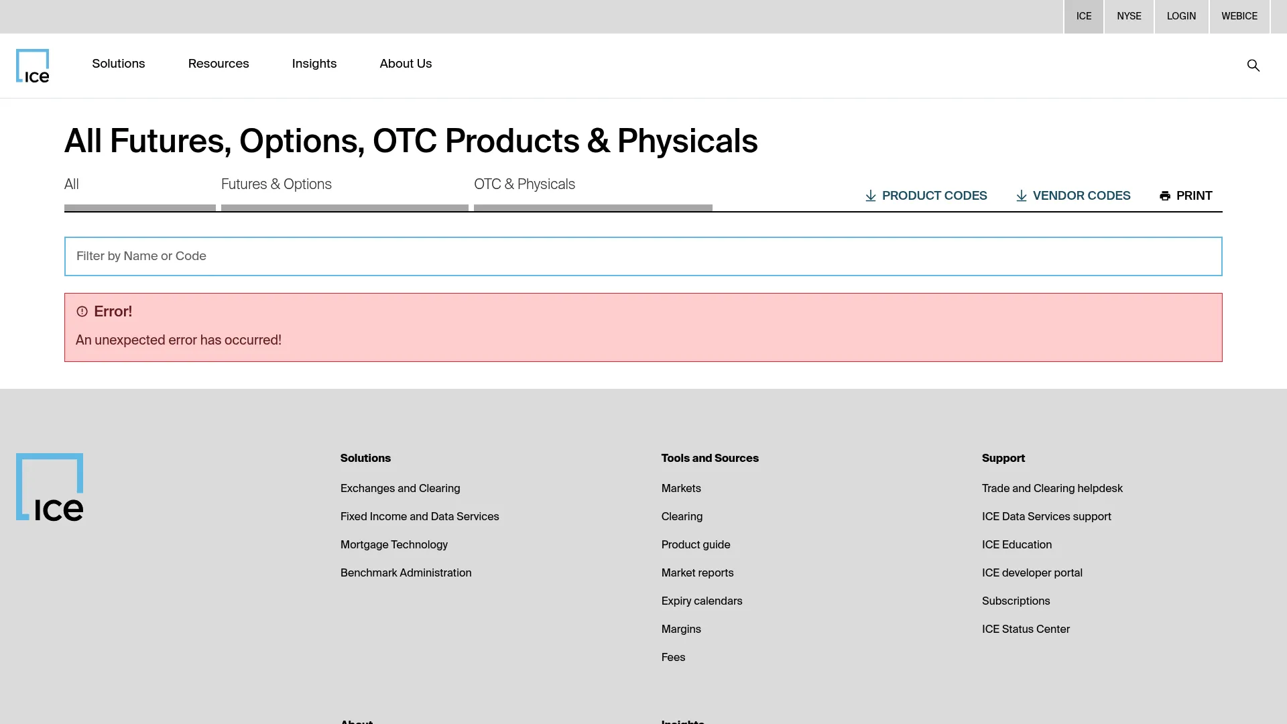Image resolution: width=1287 pixels, height=724 pixels.
Task: Select the All tab
Action: tap(140, 193)
